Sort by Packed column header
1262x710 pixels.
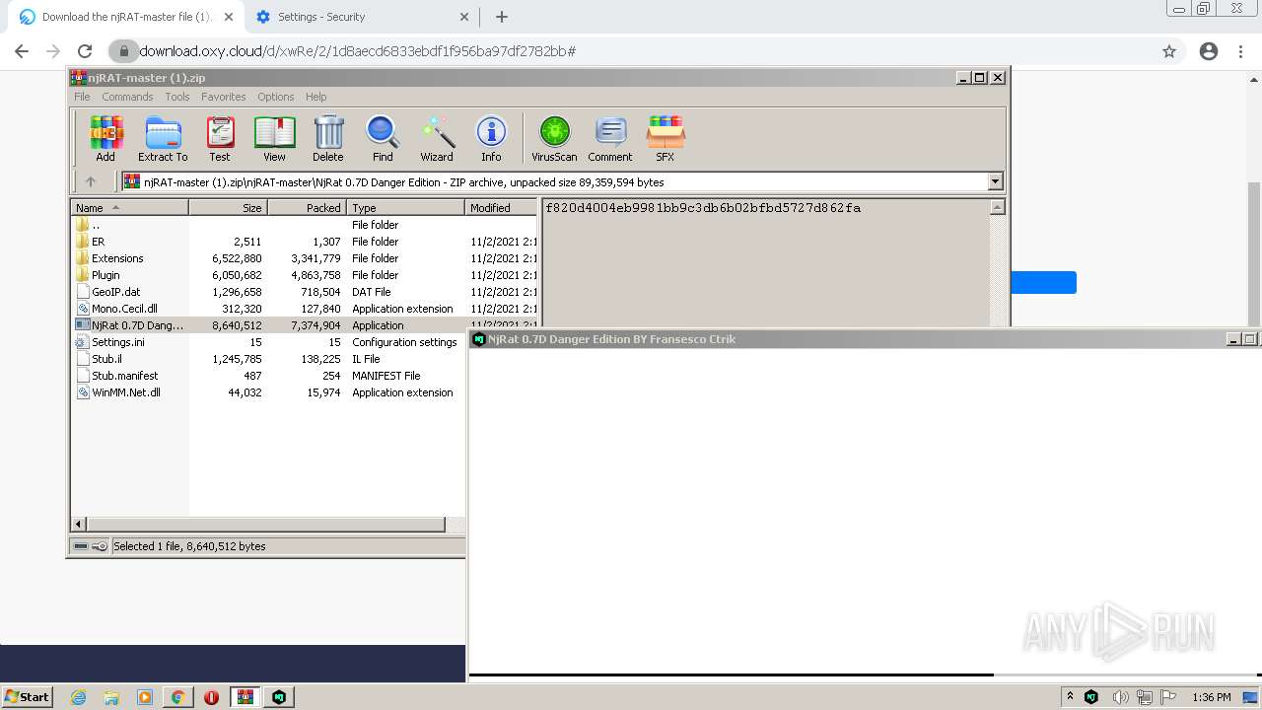[x=307, y=208]
